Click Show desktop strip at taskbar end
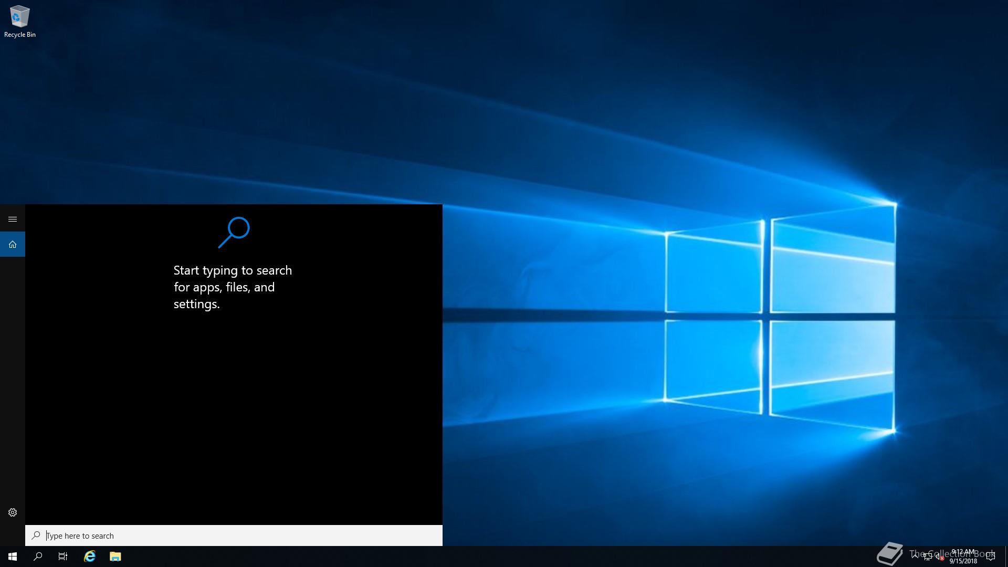This screenshot has width=1008, height=567. (x=1006, y=556)
